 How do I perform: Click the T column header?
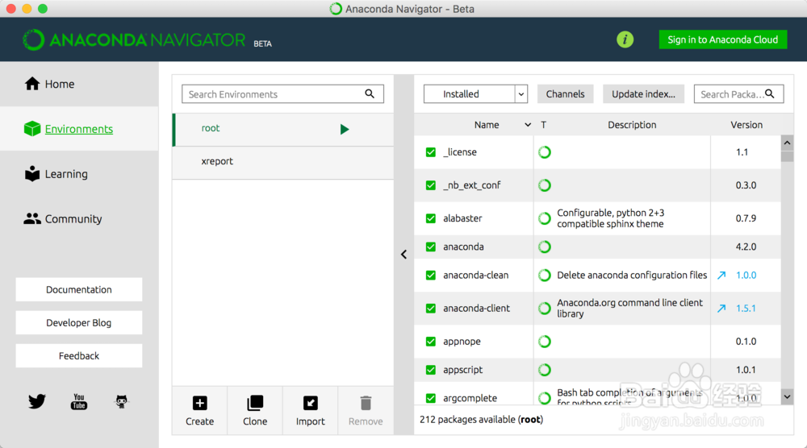543,125
